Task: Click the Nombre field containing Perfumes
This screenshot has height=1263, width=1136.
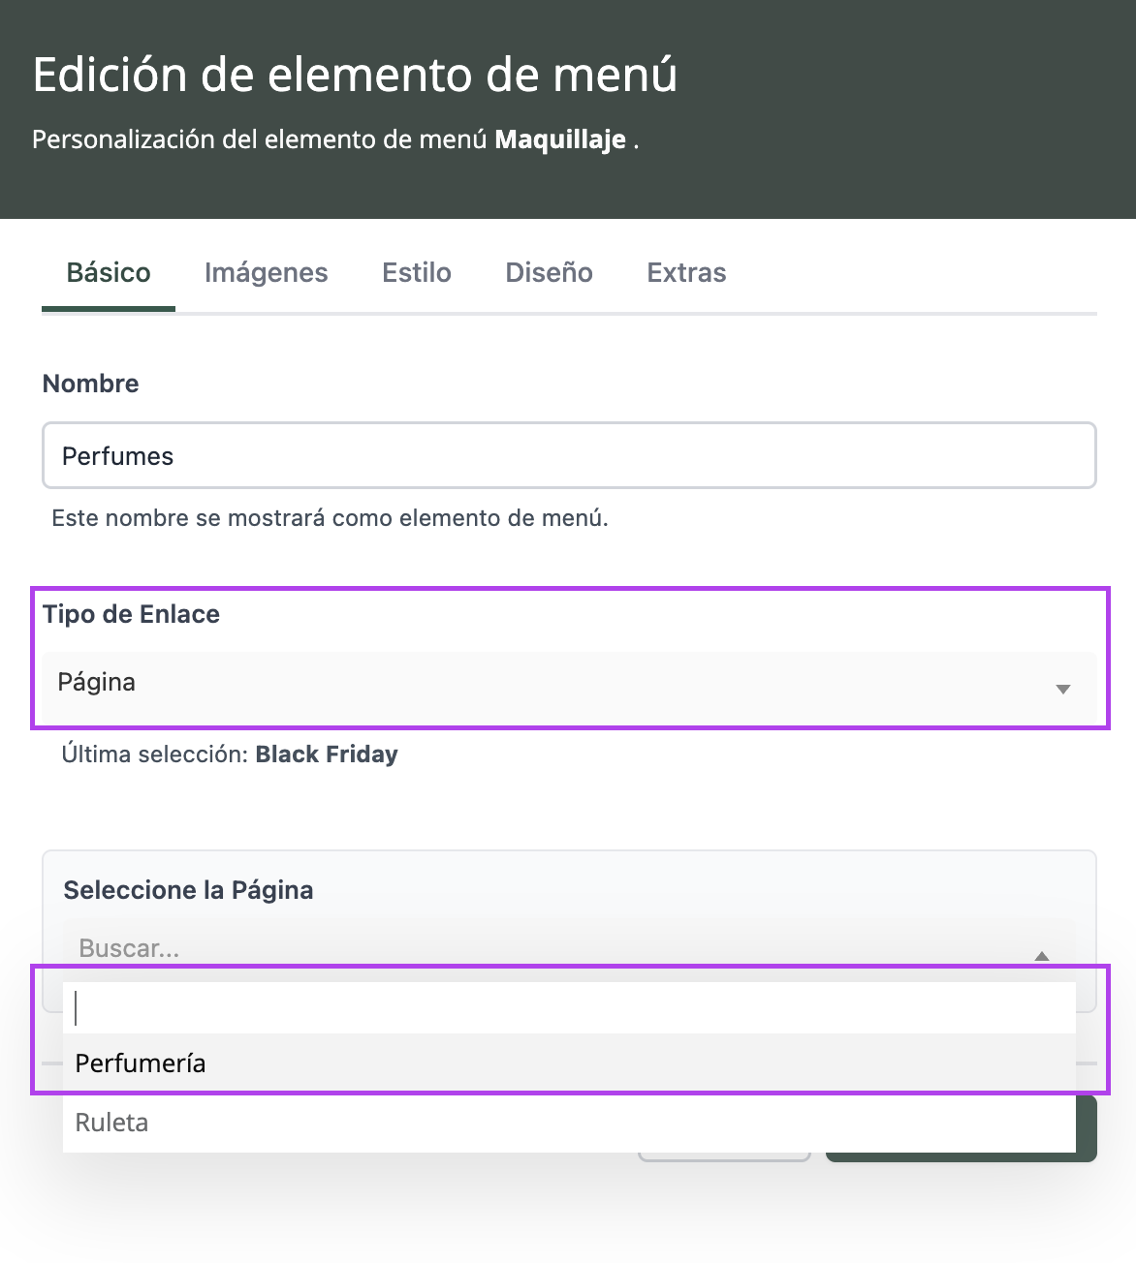Action: [569, 456]
